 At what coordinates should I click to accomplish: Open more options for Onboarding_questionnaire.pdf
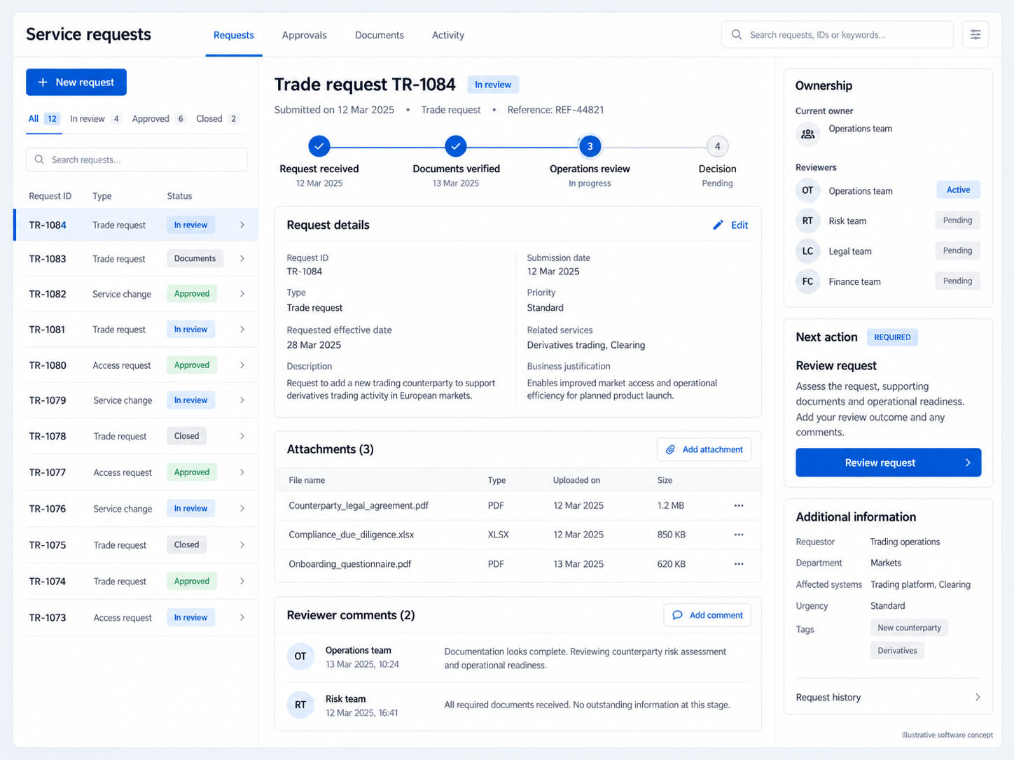click(739, 564)
